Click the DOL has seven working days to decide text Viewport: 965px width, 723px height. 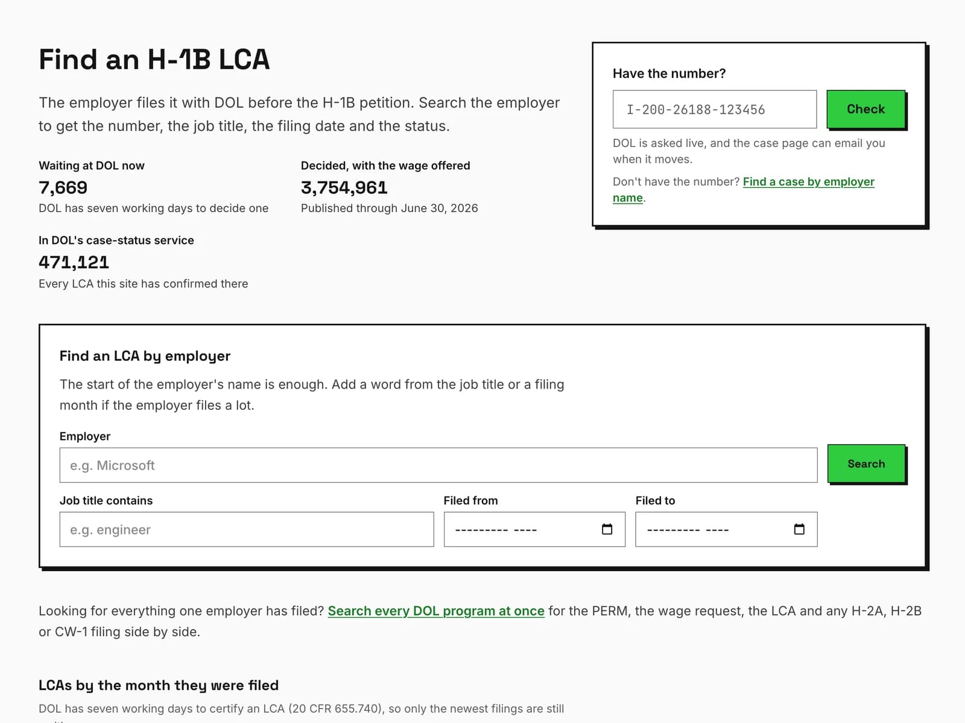154,208
